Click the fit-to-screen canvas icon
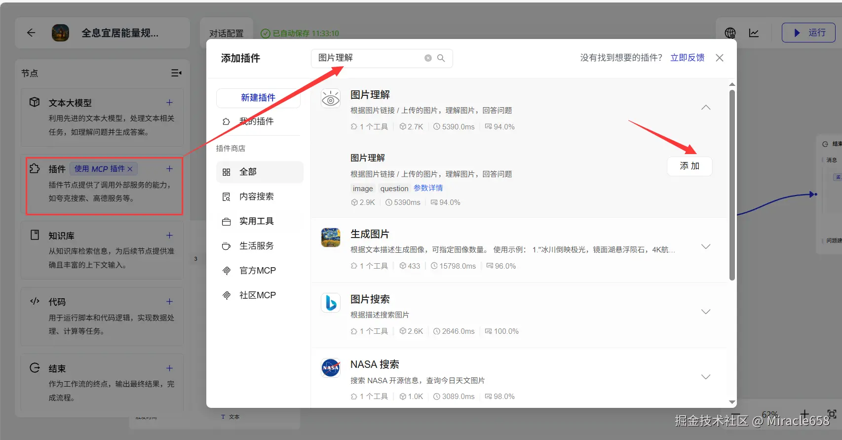Viewport: 842px width, 440px height. coord(832,414)
